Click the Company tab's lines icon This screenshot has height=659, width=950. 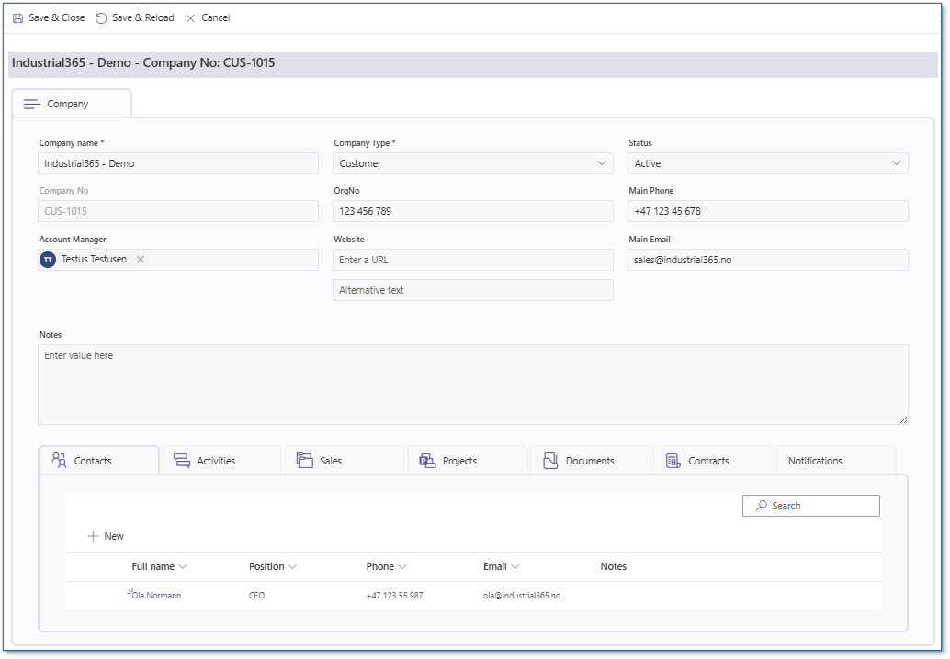32,104
